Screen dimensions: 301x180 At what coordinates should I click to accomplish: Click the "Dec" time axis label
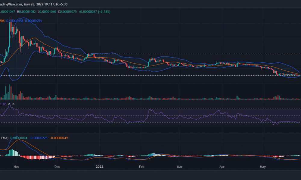[57, 166]
